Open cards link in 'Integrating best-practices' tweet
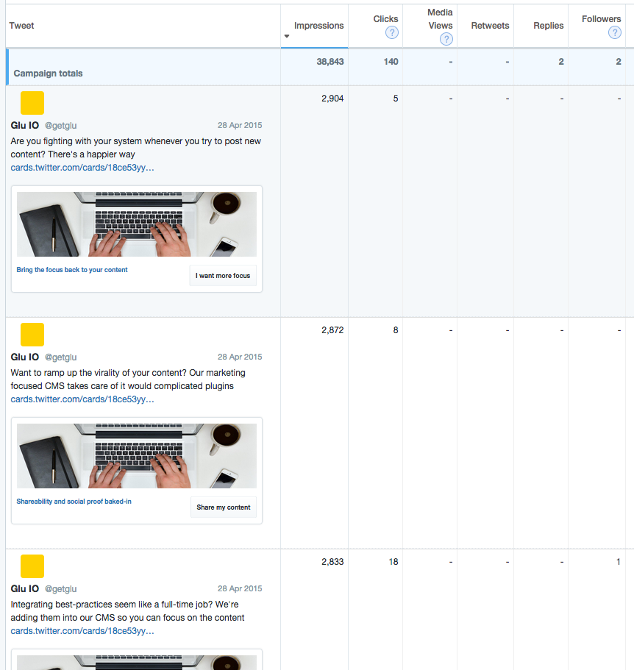 pos(82,631)
